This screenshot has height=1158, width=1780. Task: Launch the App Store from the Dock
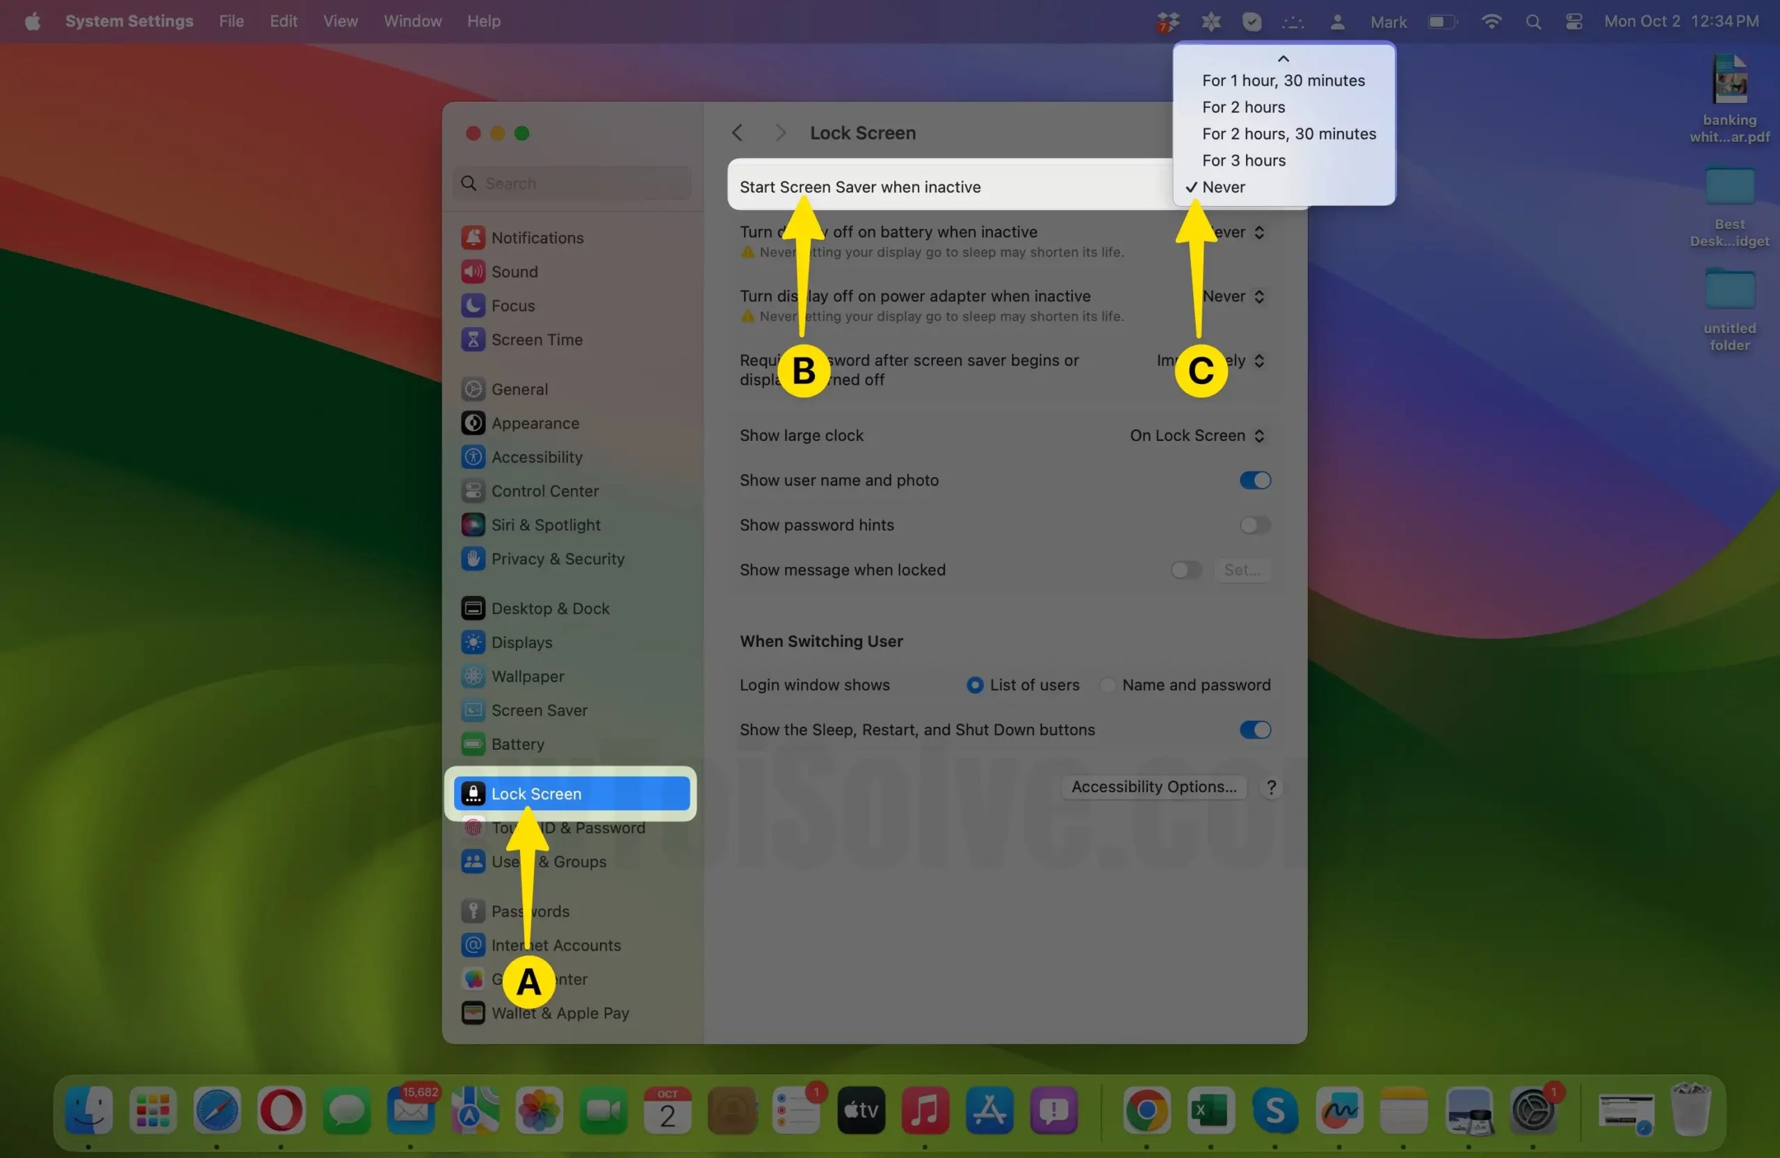coord(989,1111)
